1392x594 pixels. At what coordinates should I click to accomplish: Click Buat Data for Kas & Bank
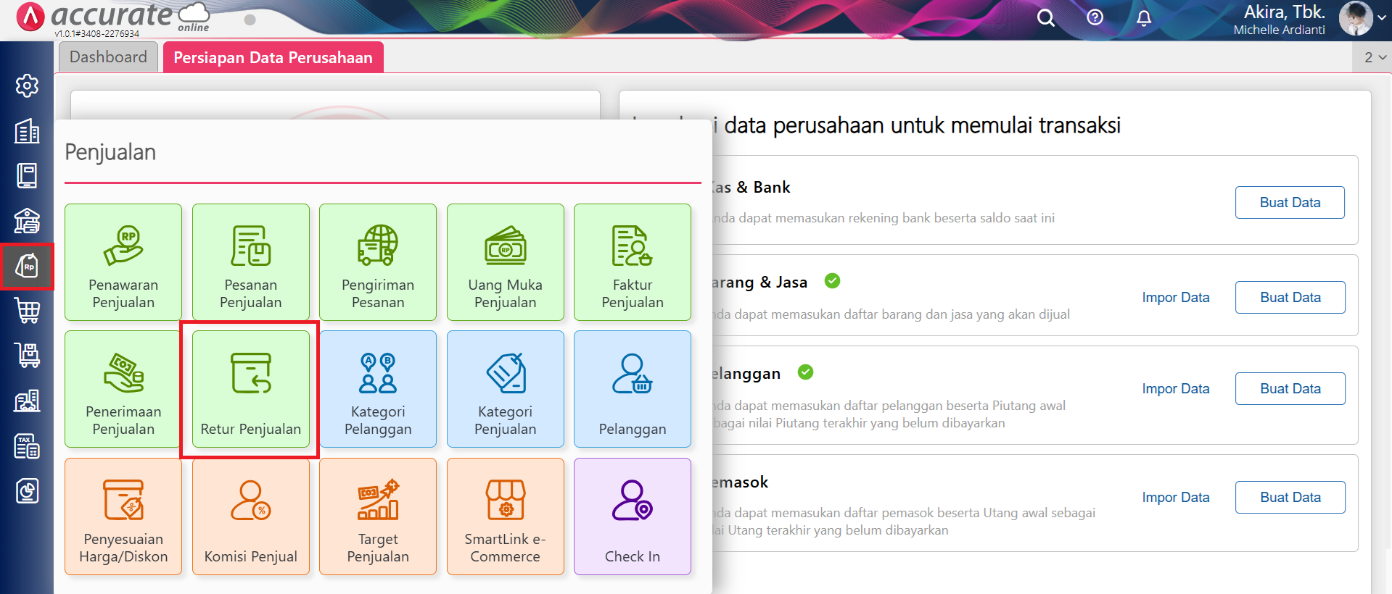click(x=1290, y=203)
